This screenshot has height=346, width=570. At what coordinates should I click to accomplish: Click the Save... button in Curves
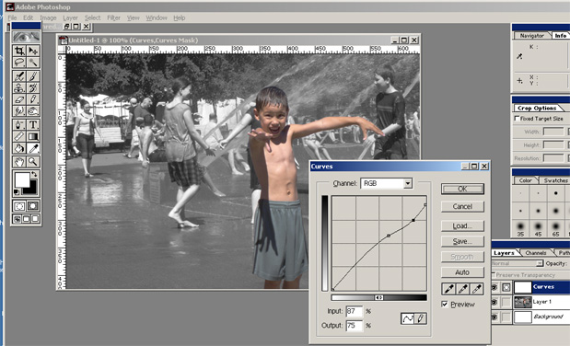click(x=462, y=241)
